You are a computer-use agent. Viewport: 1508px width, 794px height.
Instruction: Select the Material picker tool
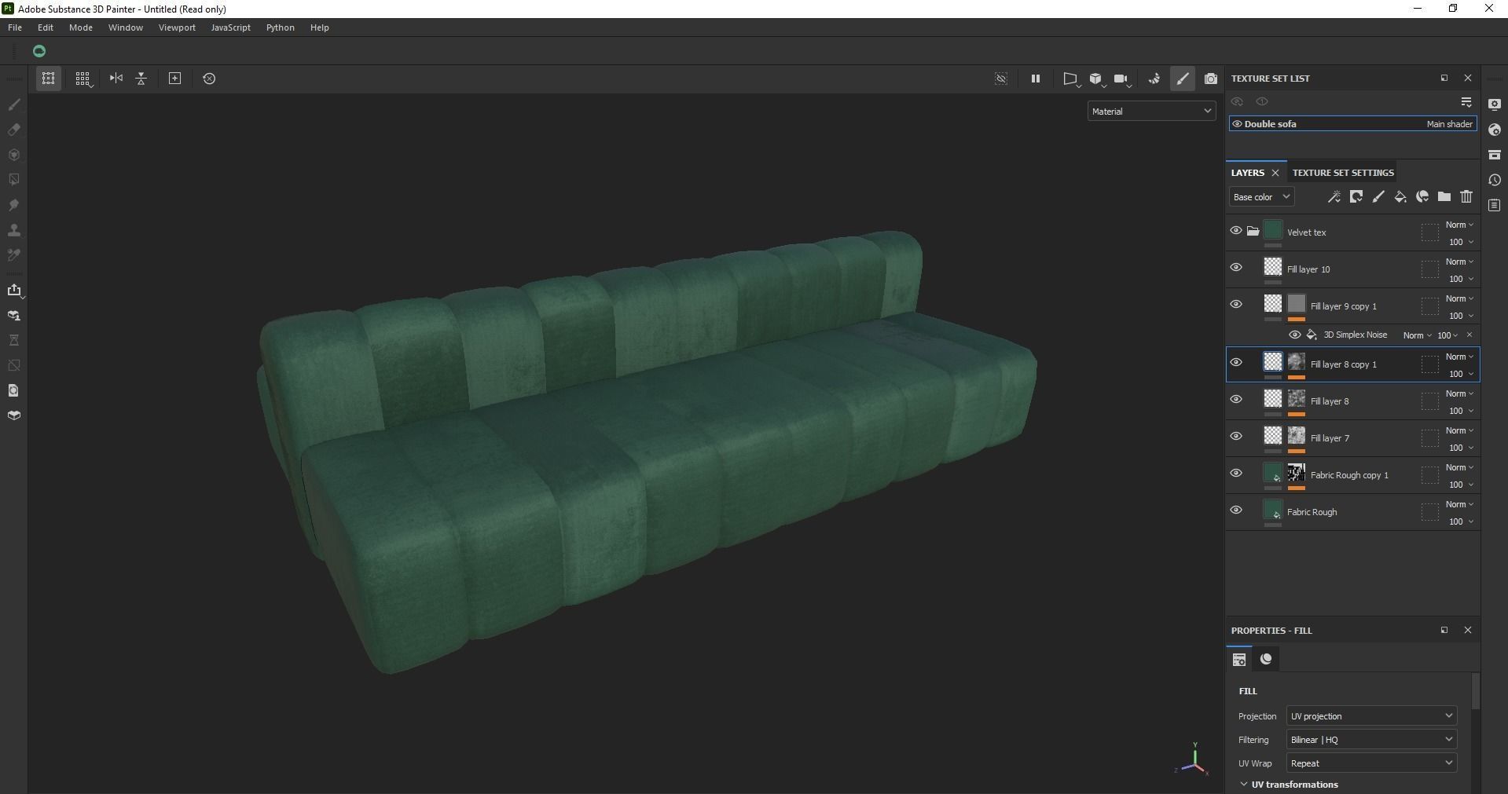(x=14, y=255)
